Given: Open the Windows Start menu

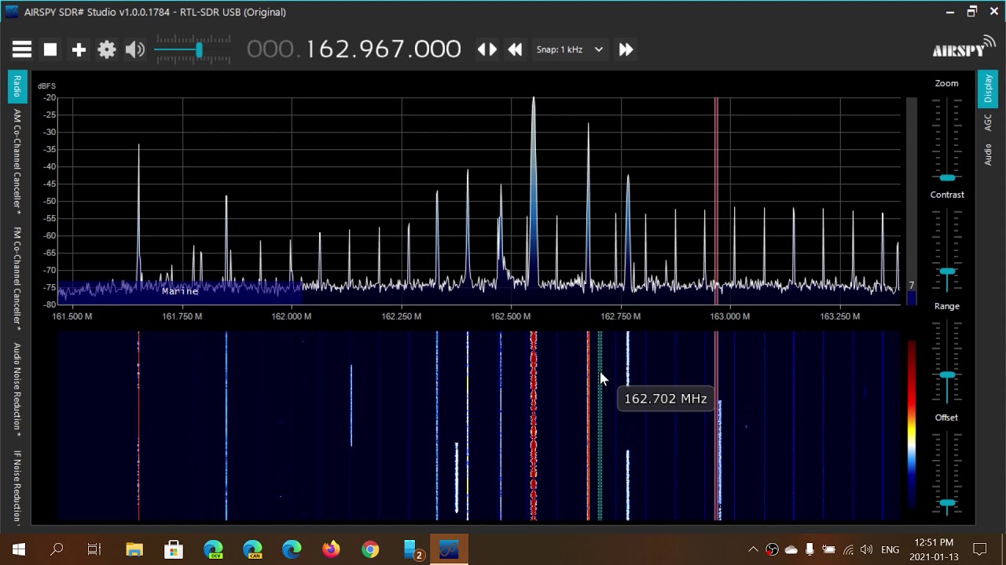Looking at the screenshot, I should pos(18,549).
